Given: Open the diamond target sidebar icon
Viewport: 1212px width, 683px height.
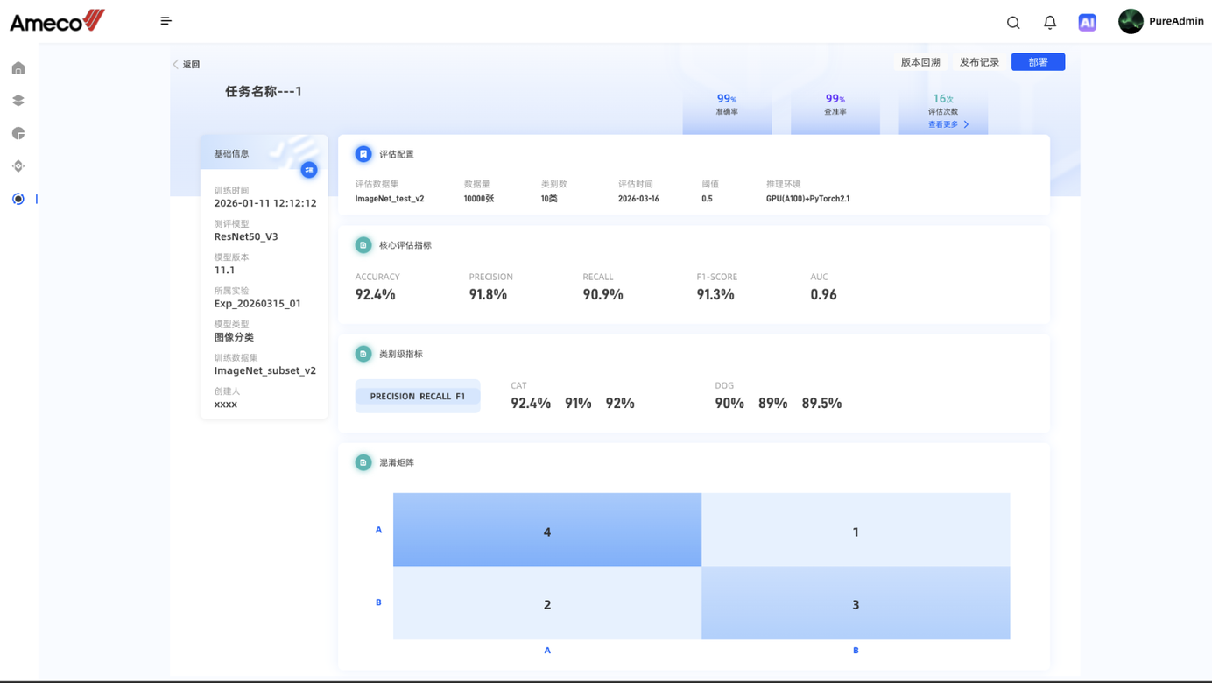Looking at the screenshot, I should [x=18, y=166].
